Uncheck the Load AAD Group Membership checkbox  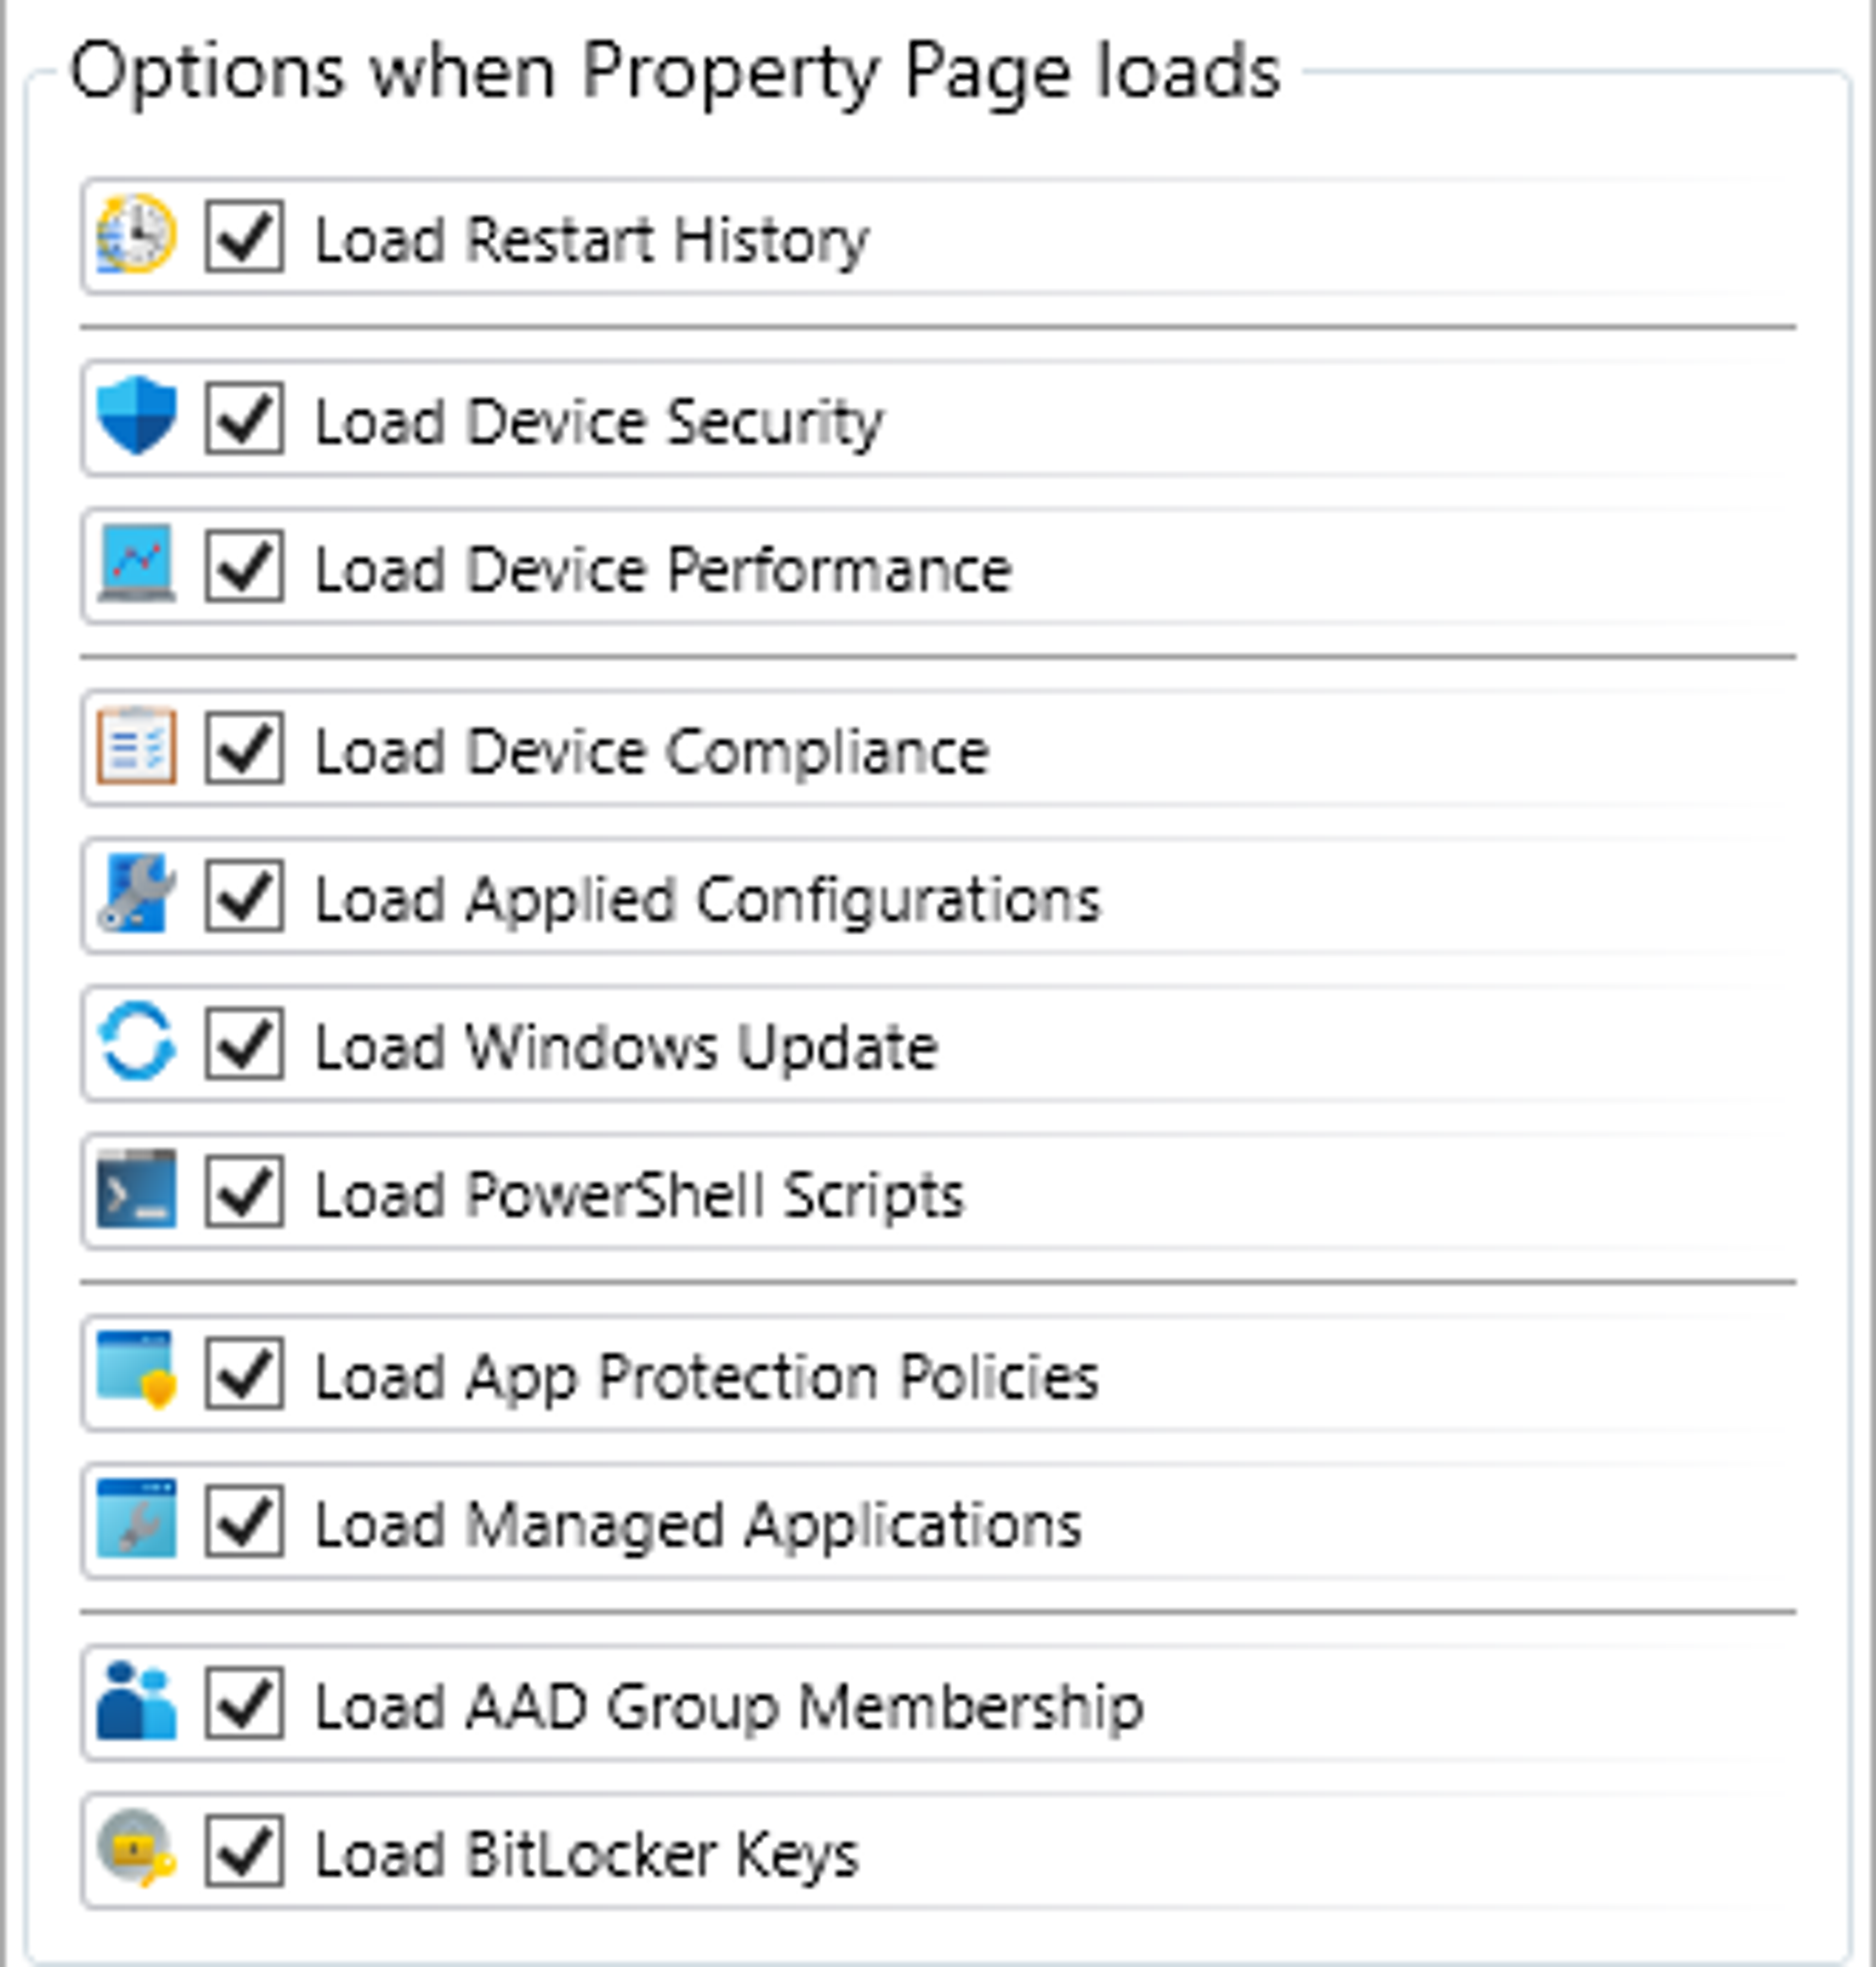tap(244, 1703)
